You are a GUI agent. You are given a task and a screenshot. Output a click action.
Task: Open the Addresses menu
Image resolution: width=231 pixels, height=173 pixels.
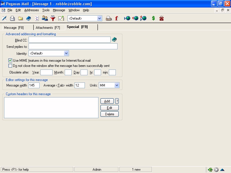(31, 10)
